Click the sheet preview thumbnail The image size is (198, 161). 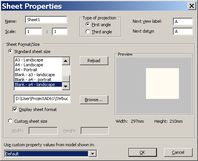[x=162, y=83]
